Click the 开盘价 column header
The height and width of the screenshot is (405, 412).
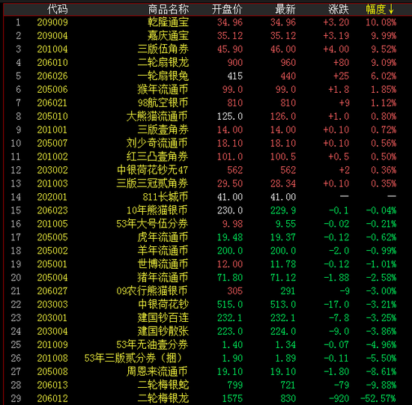pyautogui.click(x=227, y=10)
